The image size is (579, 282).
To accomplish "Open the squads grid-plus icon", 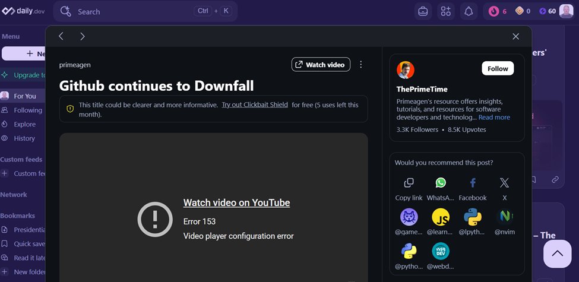I will tap(446, 11).
